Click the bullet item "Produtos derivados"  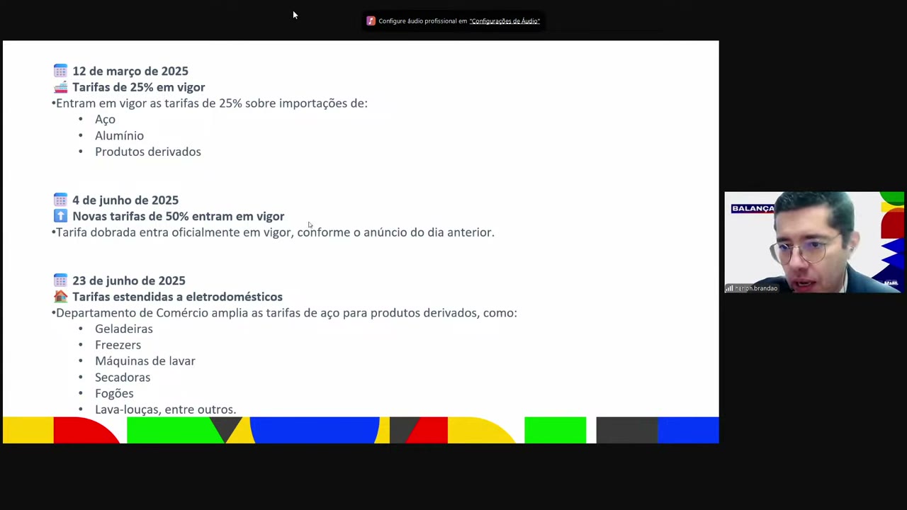pos(148,152)
